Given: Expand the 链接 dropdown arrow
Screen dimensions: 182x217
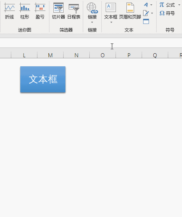Looking at the screenshot, I should (x=92, y=22).
